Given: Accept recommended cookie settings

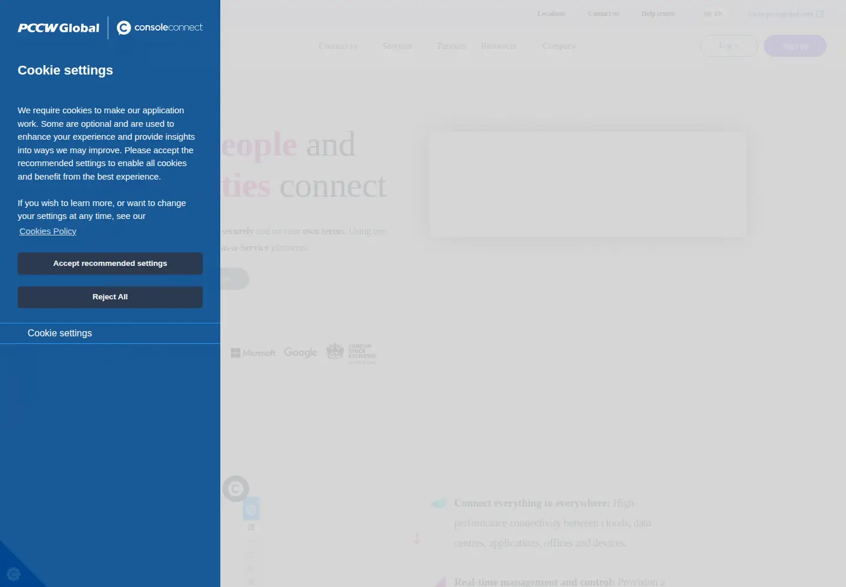Looking at the screenshot, I should 110,264.
